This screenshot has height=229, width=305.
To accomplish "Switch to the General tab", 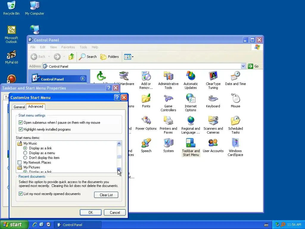I will (19, 107).
